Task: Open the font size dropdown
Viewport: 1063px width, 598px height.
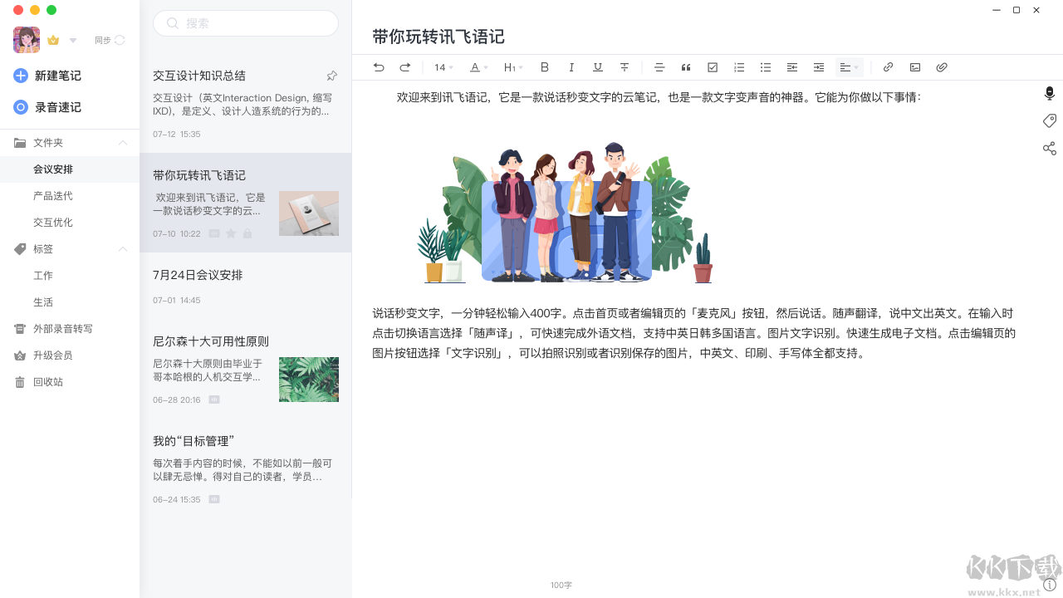Action: click(x=442, y=67)
